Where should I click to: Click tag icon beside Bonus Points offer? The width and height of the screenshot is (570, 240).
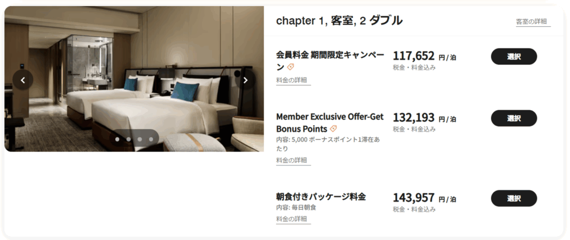point(333,129)
